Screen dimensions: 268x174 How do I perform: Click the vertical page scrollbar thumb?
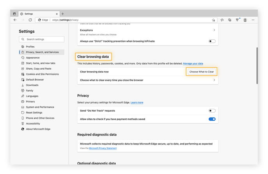click(x=257, y=66)
